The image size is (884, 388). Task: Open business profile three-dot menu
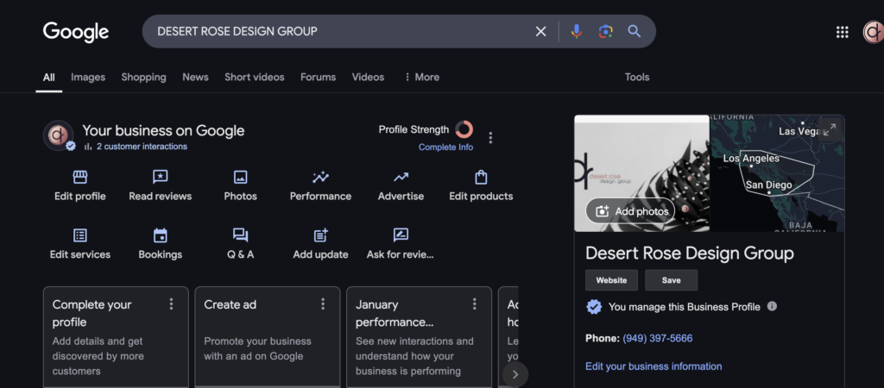(490, 137)
